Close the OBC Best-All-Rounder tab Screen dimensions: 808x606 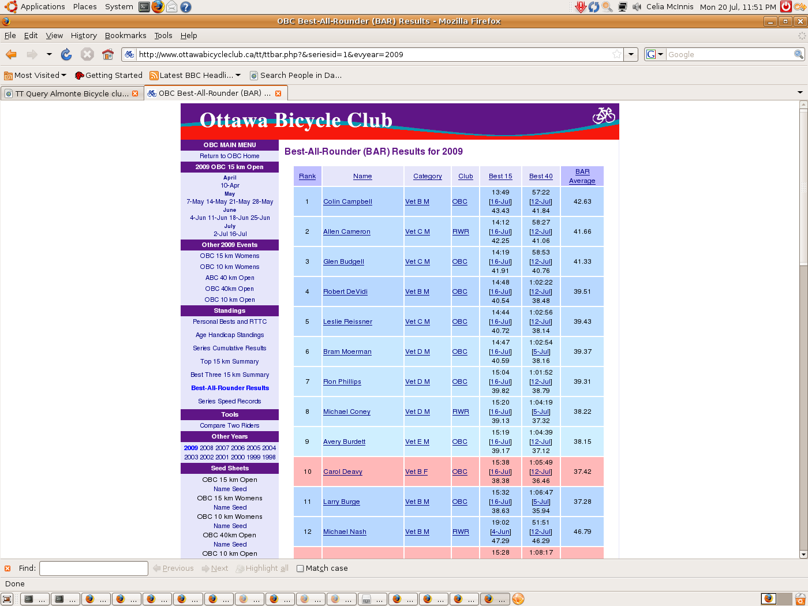(278, 93)
